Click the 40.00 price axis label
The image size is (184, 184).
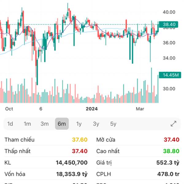point(169,12)
